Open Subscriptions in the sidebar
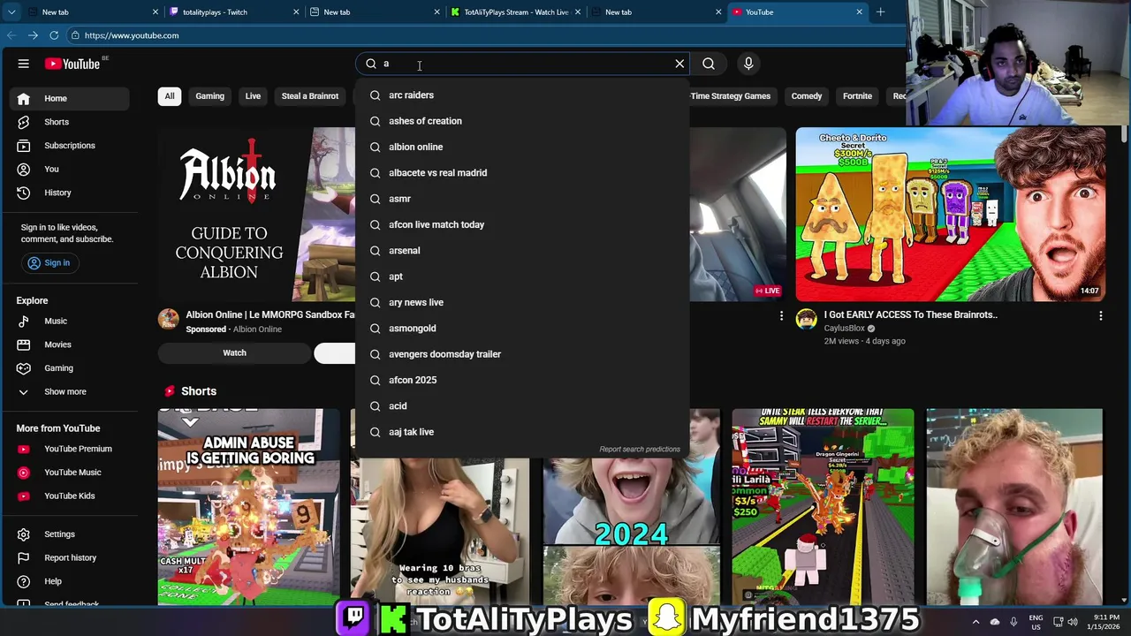 [x=69, y=146]
